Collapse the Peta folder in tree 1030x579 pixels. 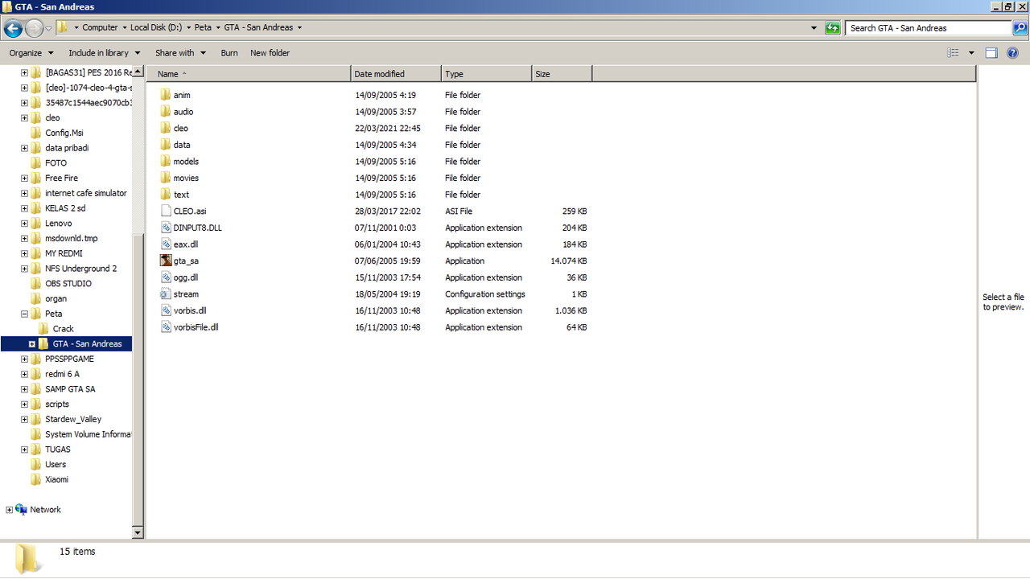click(x=24, y=314)
